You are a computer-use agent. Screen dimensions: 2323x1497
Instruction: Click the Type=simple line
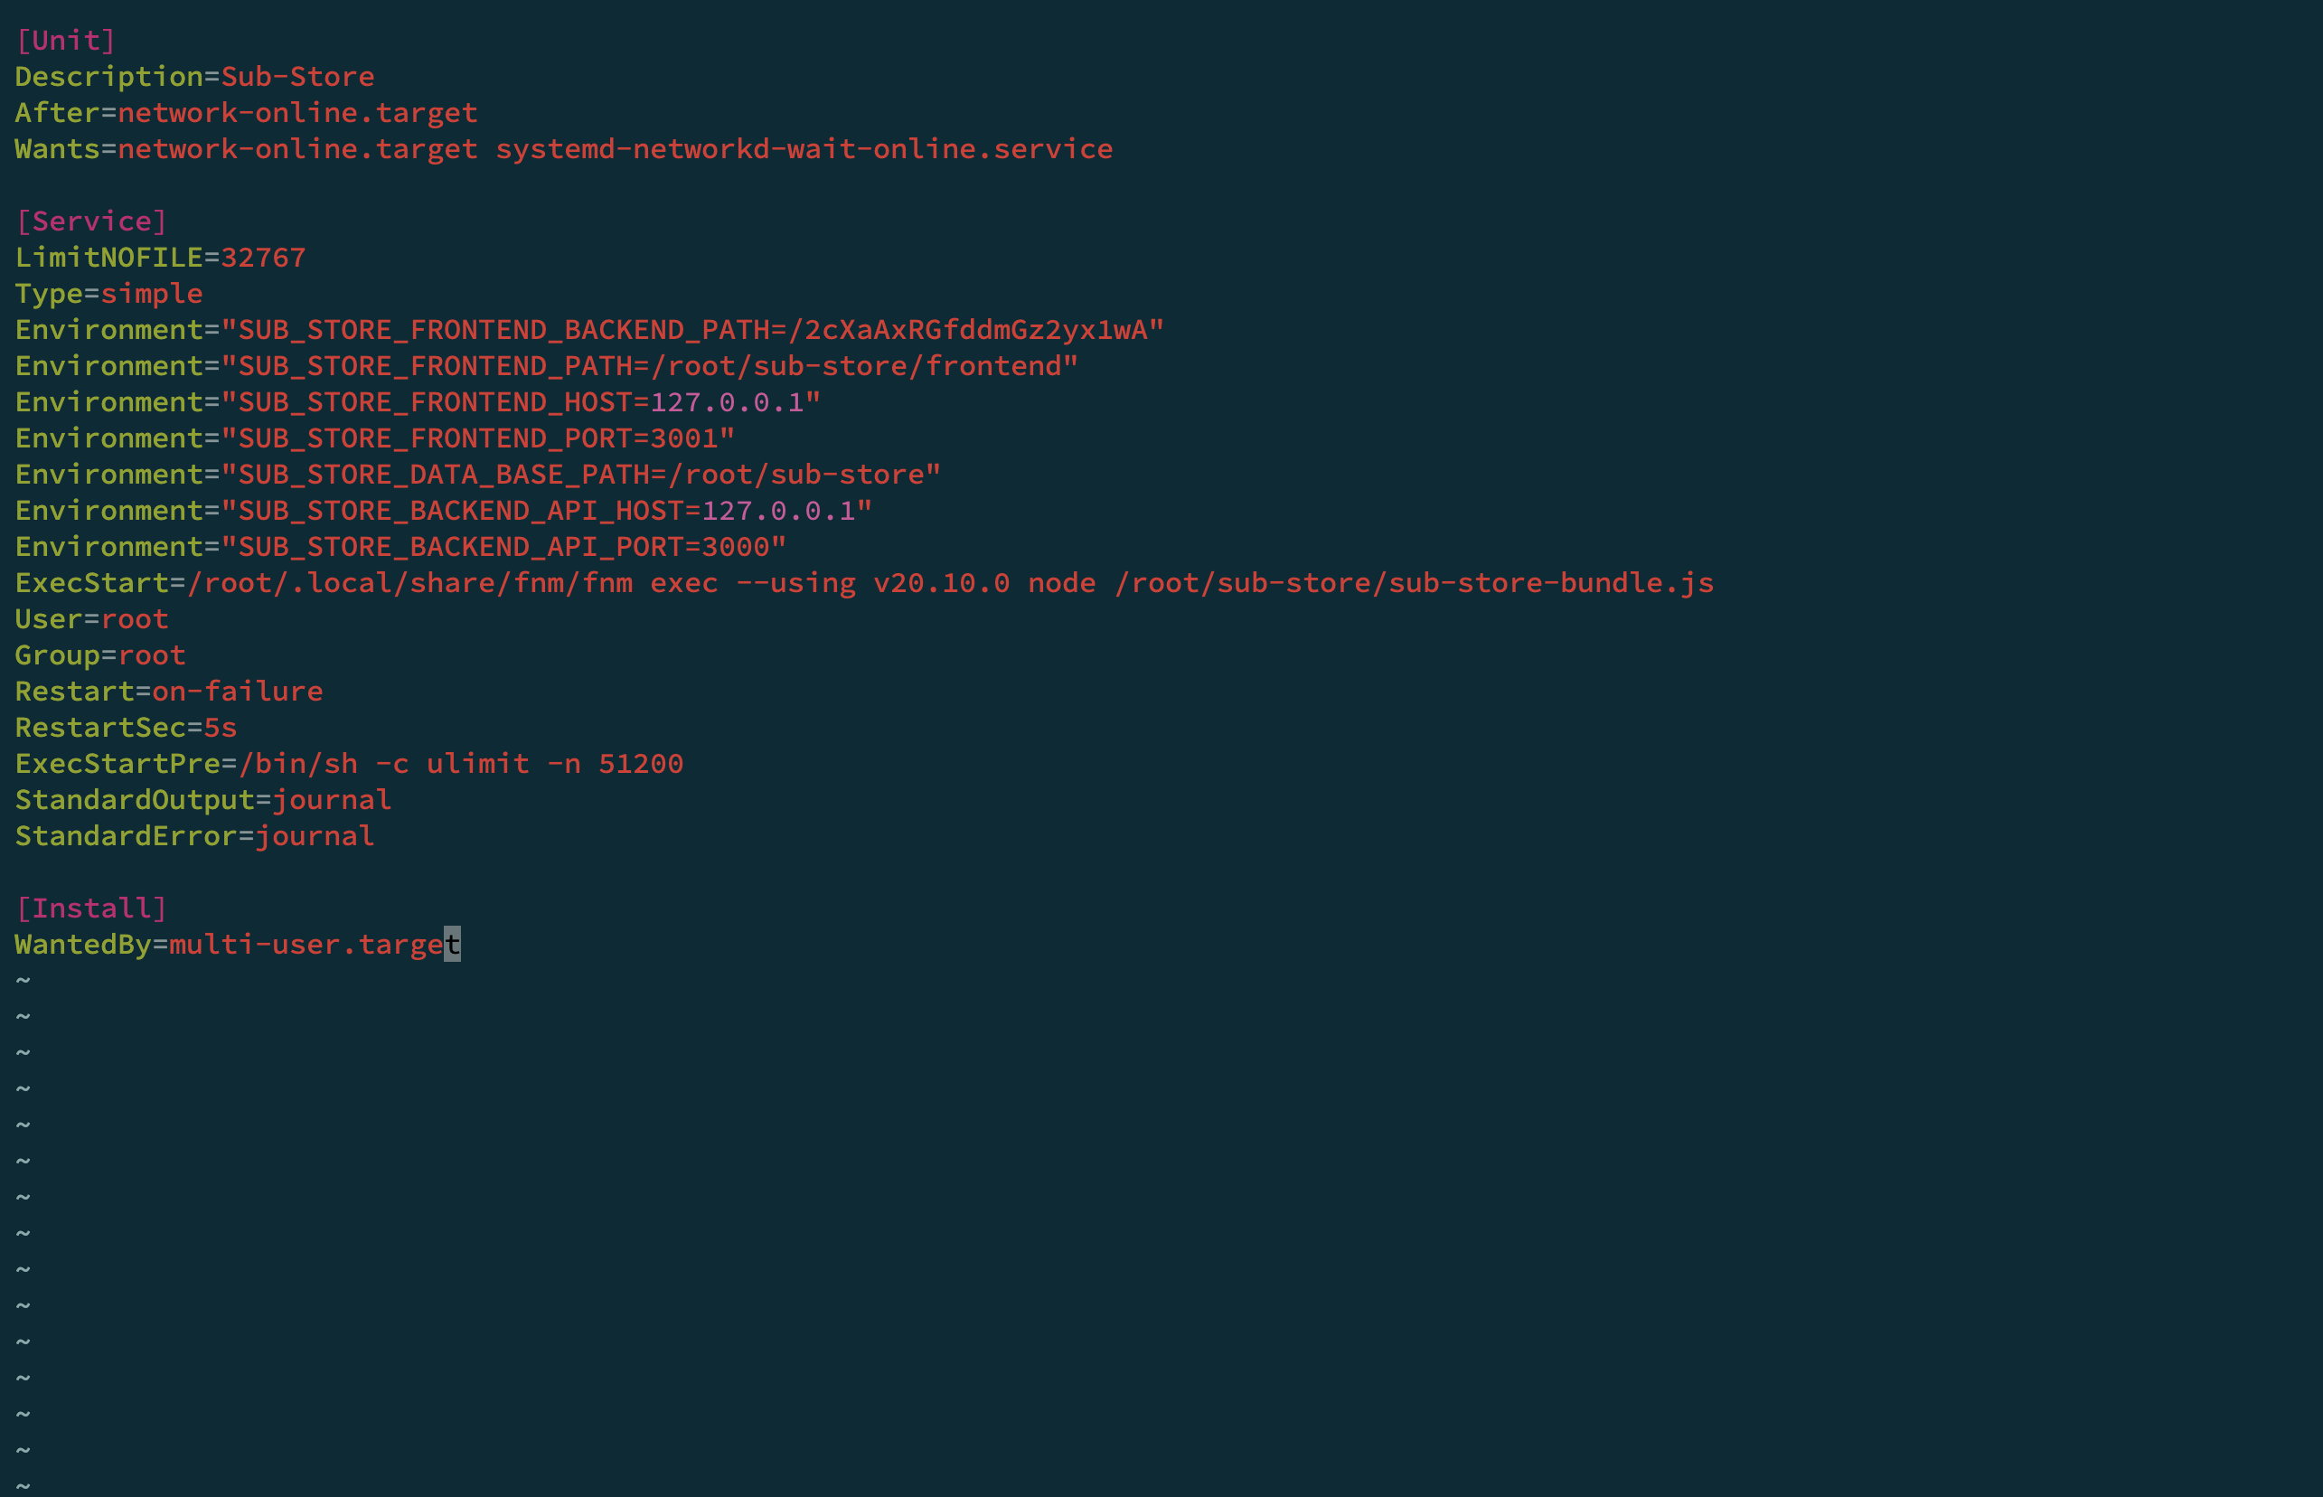(x=108, y=294)
